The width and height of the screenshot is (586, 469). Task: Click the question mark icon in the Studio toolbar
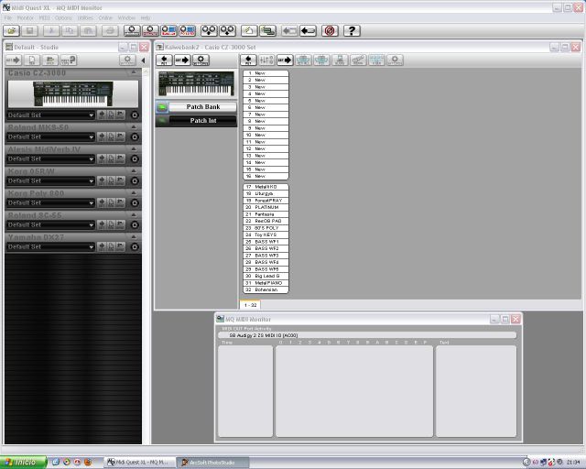coord(69,60)
